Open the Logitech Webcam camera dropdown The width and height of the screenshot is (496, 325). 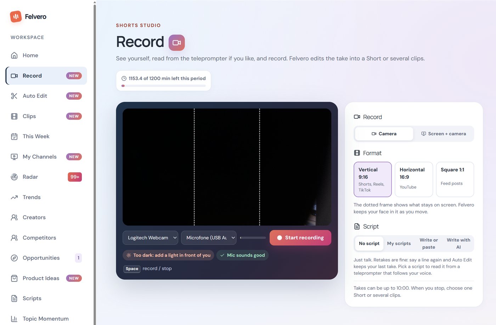pyautogui.click(x=151, y=238)
